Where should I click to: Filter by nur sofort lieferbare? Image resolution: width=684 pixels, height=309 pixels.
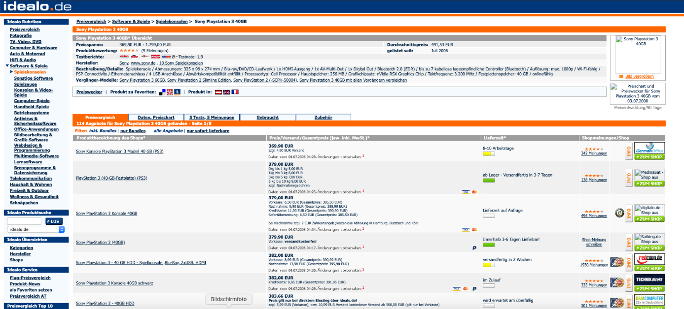tap(208, 131)
